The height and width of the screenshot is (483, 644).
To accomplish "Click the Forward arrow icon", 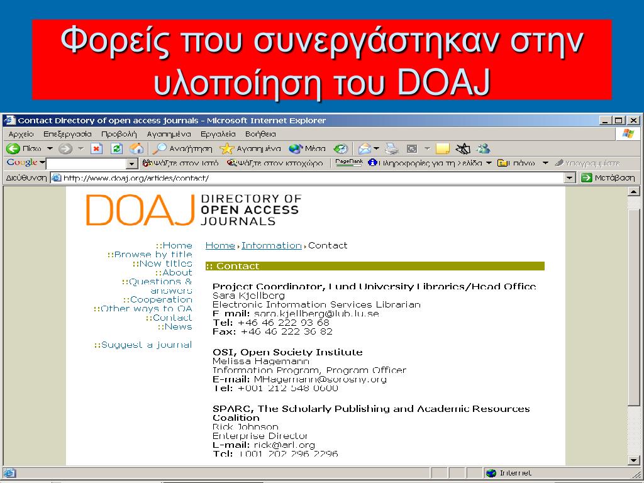I will coord(65,148).
